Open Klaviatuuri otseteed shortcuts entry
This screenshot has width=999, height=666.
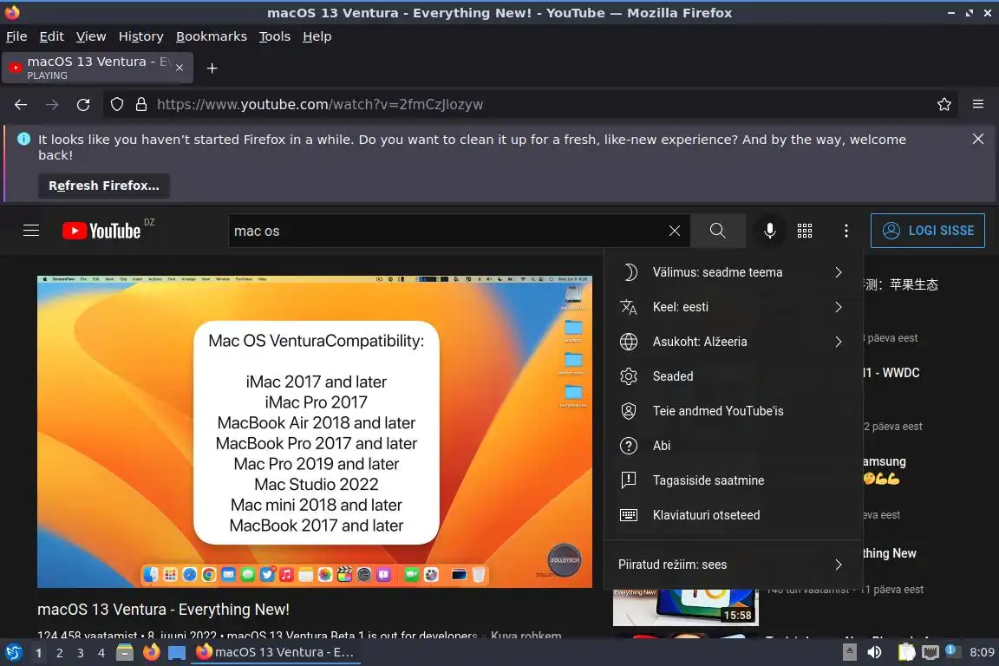[734, 515]
